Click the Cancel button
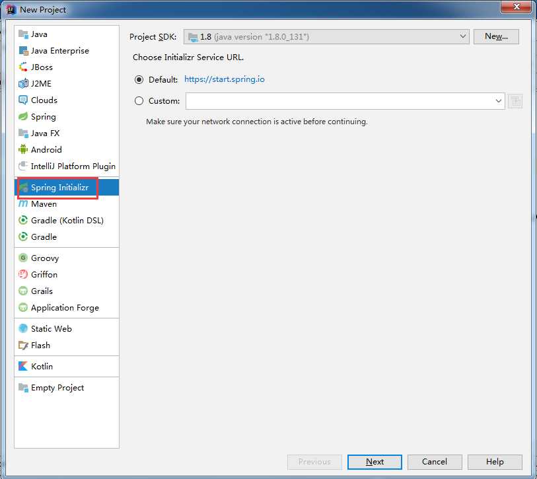Image resolution: width=537 pixels, height=479 pixels. 434,462
